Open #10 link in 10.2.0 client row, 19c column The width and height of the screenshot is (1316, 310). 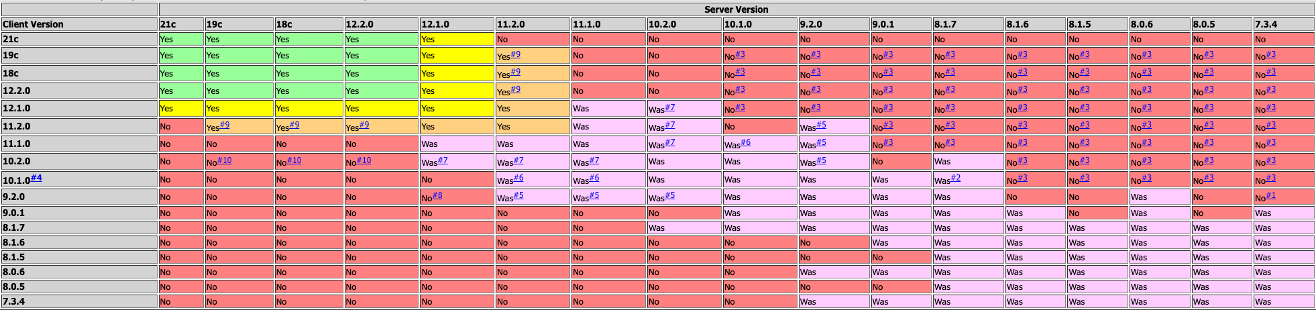click(x=224, y=160)
